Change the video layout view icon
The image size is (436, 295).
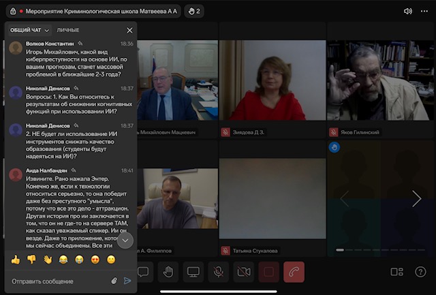tap(396, 272)
